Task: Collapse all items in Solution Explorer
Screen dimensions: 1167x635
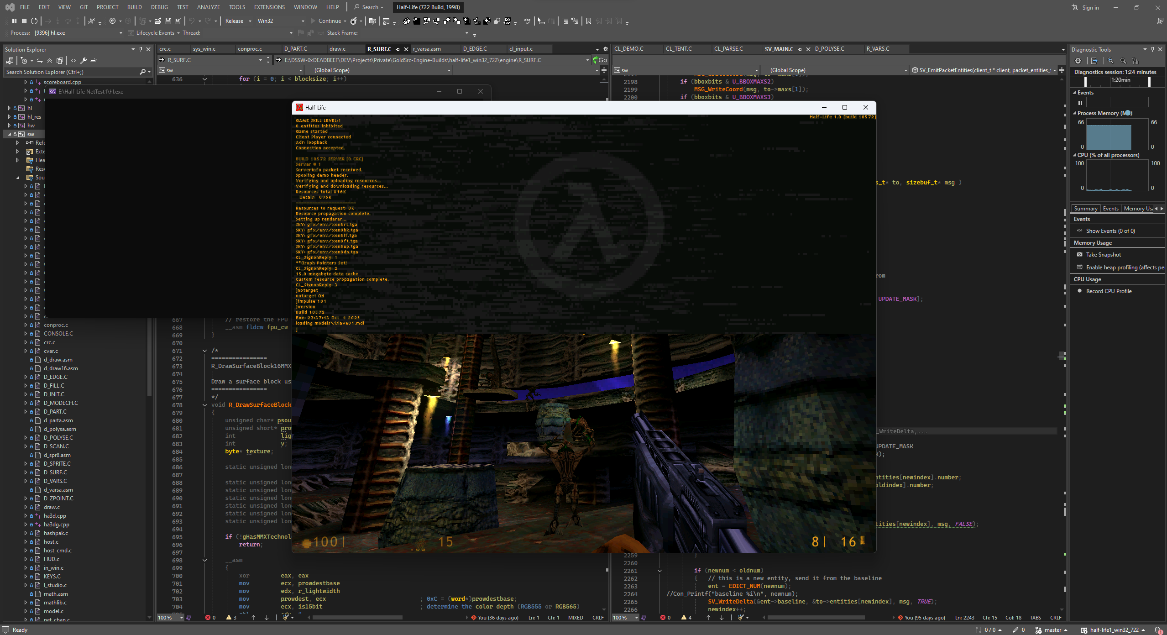Action: pos(50,61)
